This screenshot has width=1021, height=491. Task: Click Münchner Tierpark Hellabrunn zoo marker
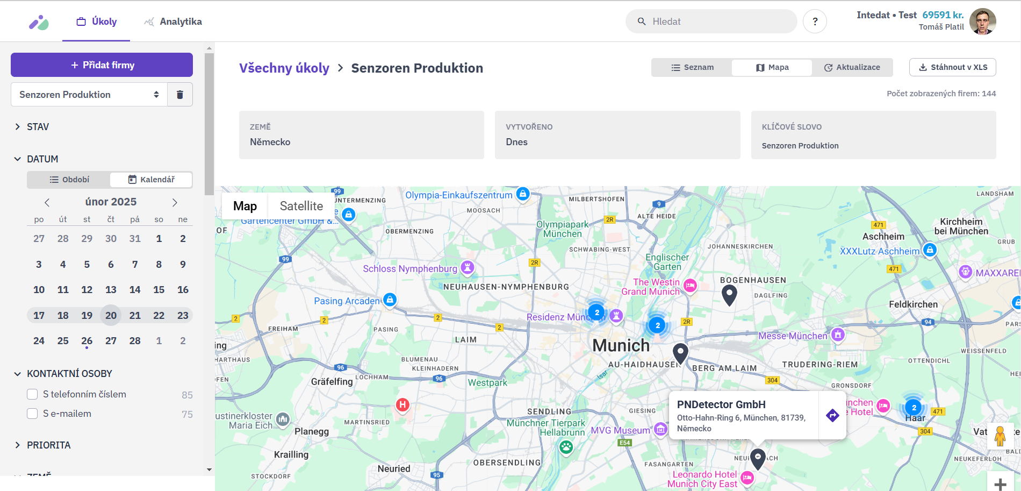[566, 446]
